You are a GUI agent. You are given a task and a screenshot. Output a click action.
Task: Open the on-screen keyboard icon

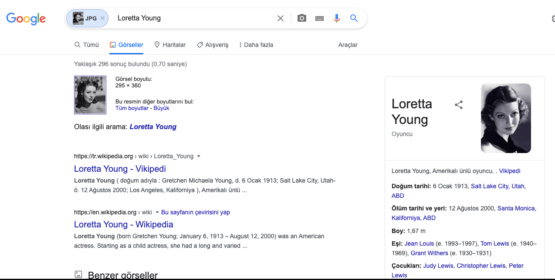tap(319, 18)
